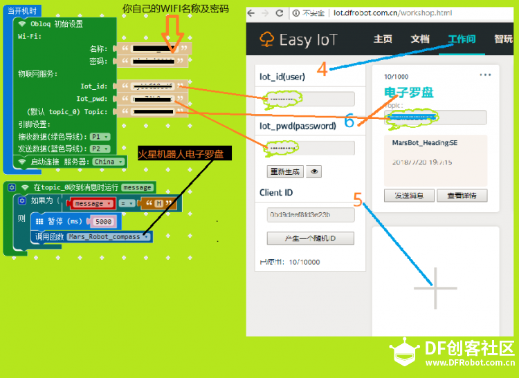
Task: Click wifi icon on 在topic_0收到消息时运行 block
Action: click(x=25, y=188)
